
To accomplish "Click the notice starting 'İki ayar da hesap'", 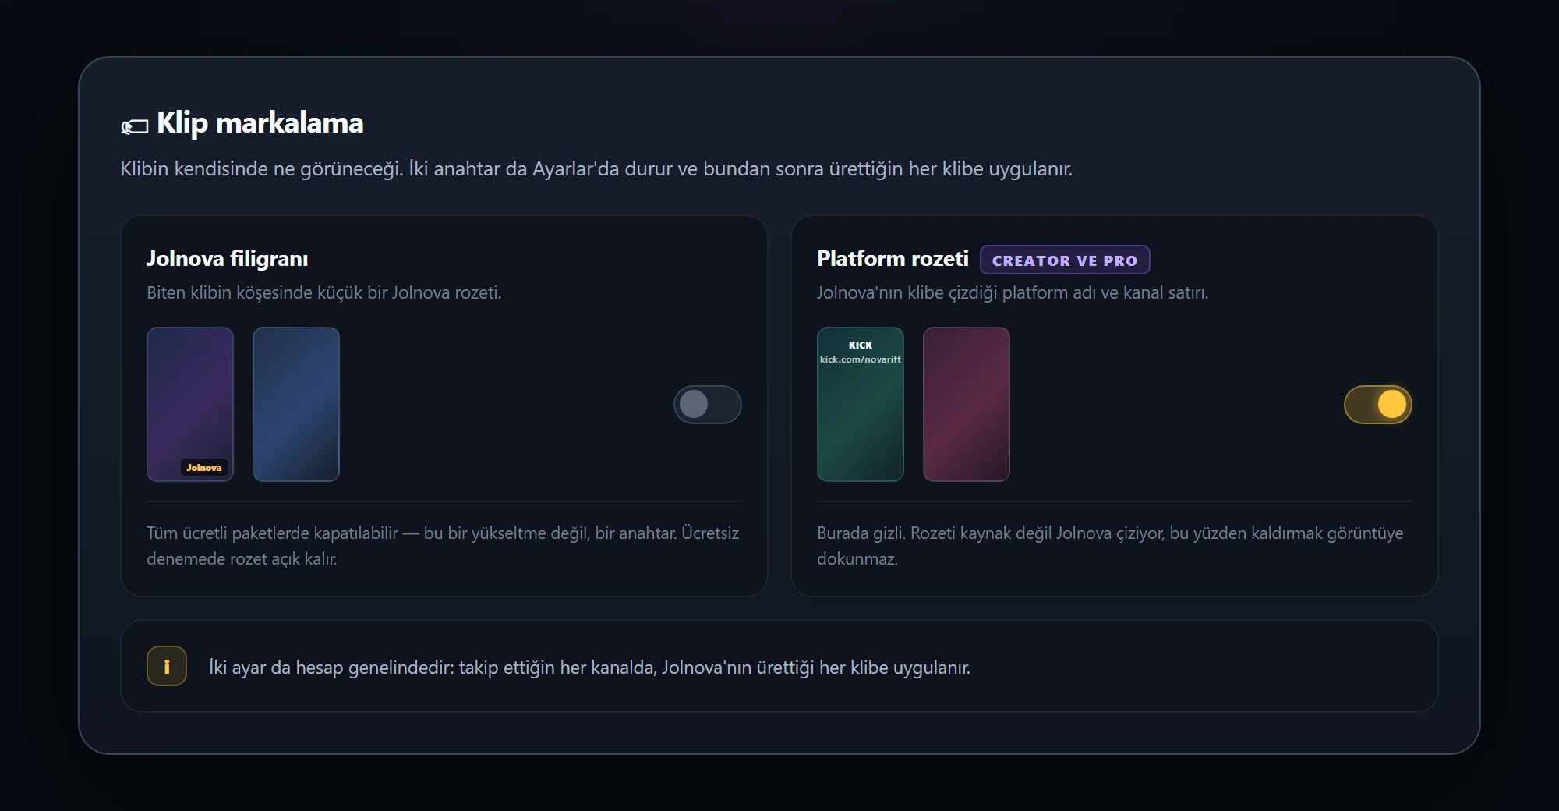I will click(x=589, y=668).
